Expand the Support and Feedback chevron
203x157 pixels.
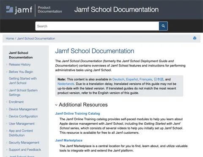[x=7, y=149]
